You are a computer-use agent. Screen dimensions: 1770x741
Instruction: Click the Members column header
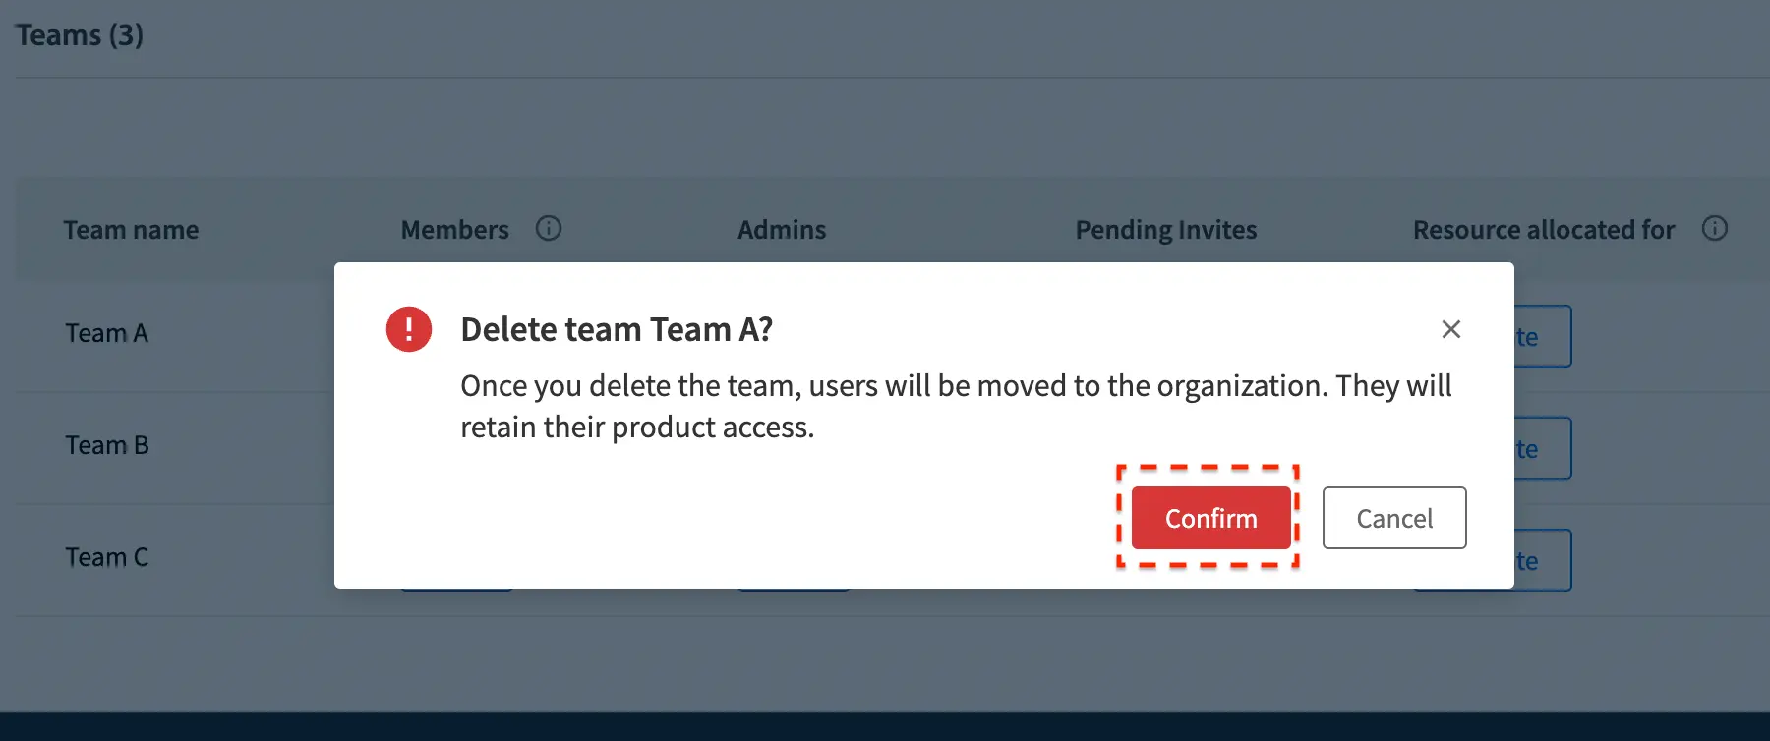pos(454,230)
